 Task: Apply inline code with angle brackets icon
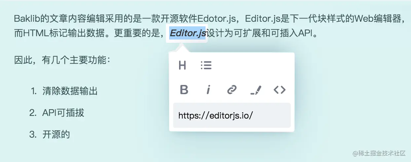[x=280, y=90]
